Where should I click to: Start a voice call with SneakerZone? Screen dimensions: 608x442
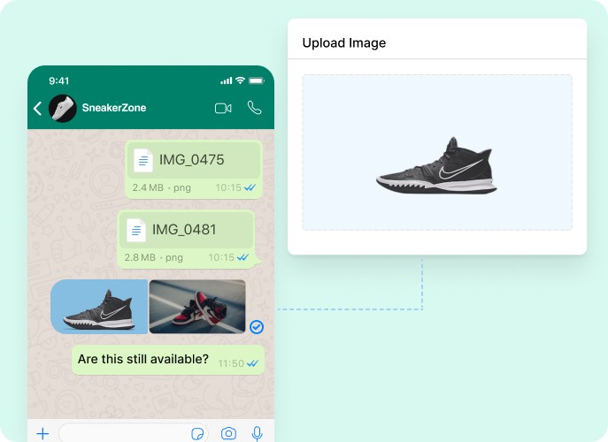tap(254, 108)
